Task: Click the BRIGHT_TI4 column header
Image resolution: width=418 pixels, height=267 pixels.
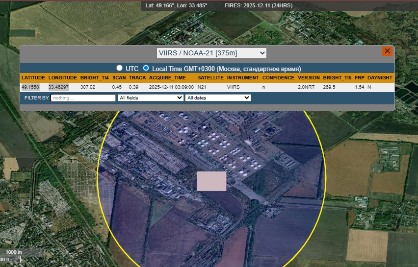Action: [95, 78]
